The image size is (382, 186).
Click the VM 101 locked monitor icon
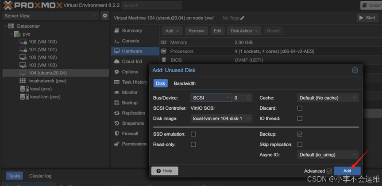[x=23, y=49]
